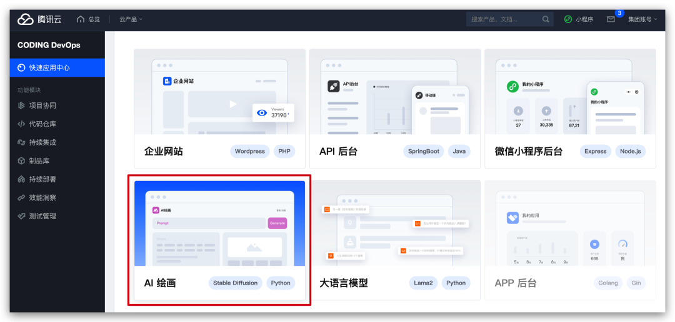Click the APP 后台 card title

(515, 283)
